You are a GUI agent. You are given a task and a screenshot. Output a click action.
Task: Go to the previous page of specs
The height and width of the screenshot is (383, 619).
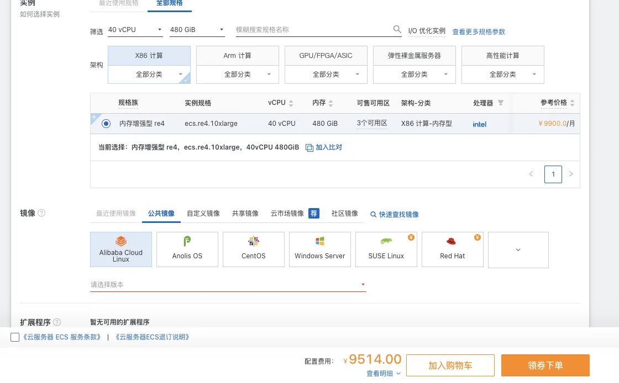(531, 174)
